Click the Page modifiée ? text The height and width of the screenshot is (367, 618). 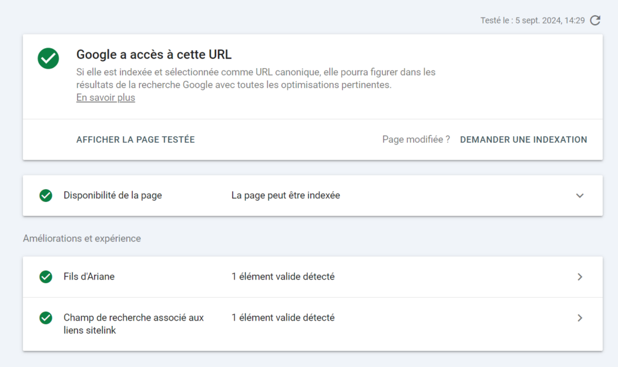416,139
